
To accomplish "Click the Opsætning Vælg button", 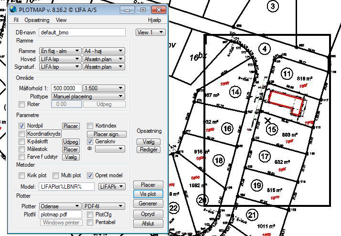I will point(149,142).
